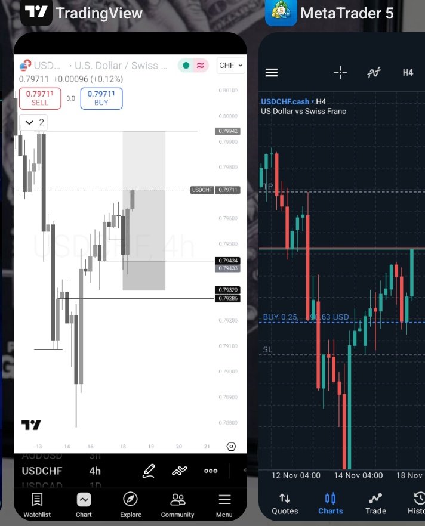Image resolution: width=425 pixels, height=526 pixels.
Task: Switch to Charts tab in MetaTrader
Action: pos(330,504)
